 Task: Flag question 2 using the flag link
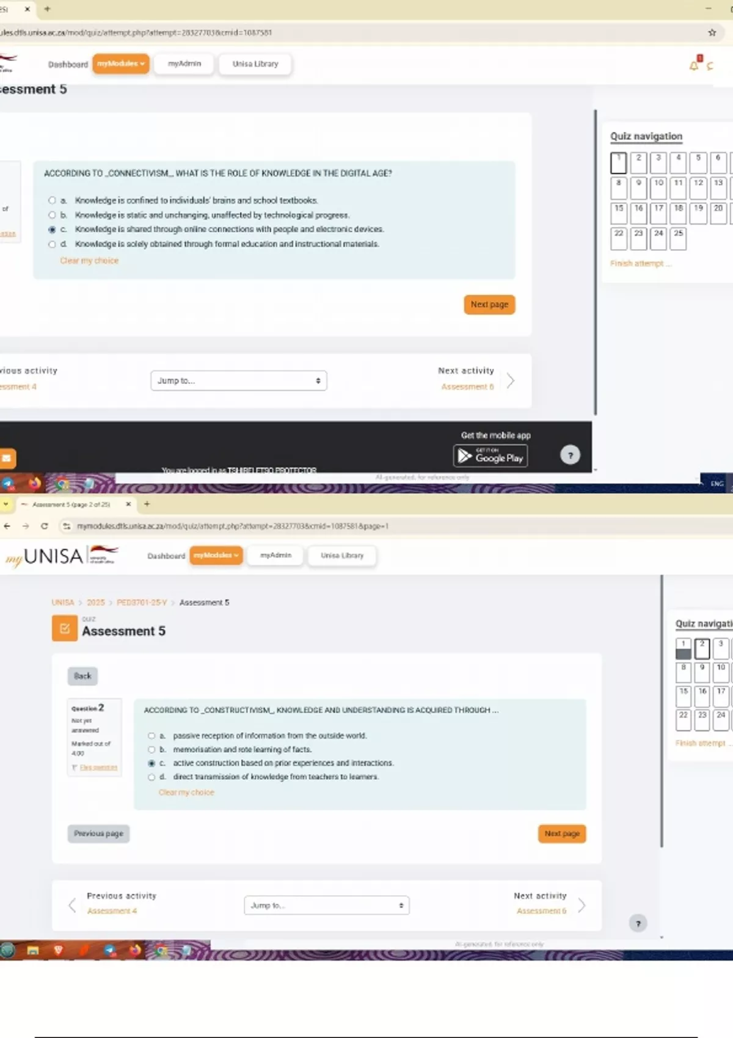[x=98, y=768]
